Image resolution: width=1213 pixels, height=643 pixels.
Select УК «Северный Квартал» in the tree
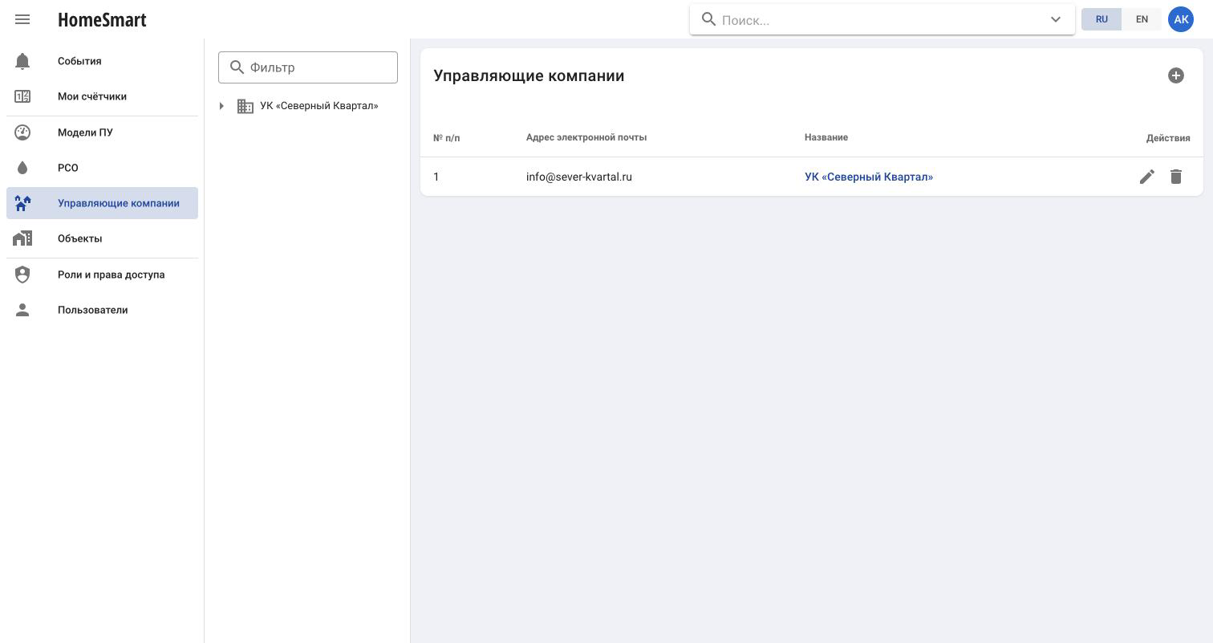[318, 106]
